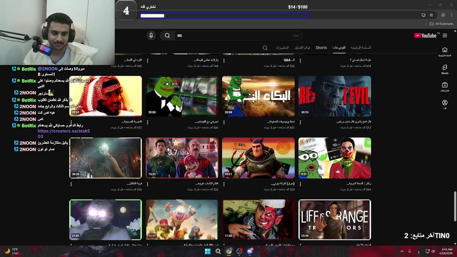The height and width of the screenshot is (257, 457).
Task: Play the Mario movie video 15:31
Action: 182,158
